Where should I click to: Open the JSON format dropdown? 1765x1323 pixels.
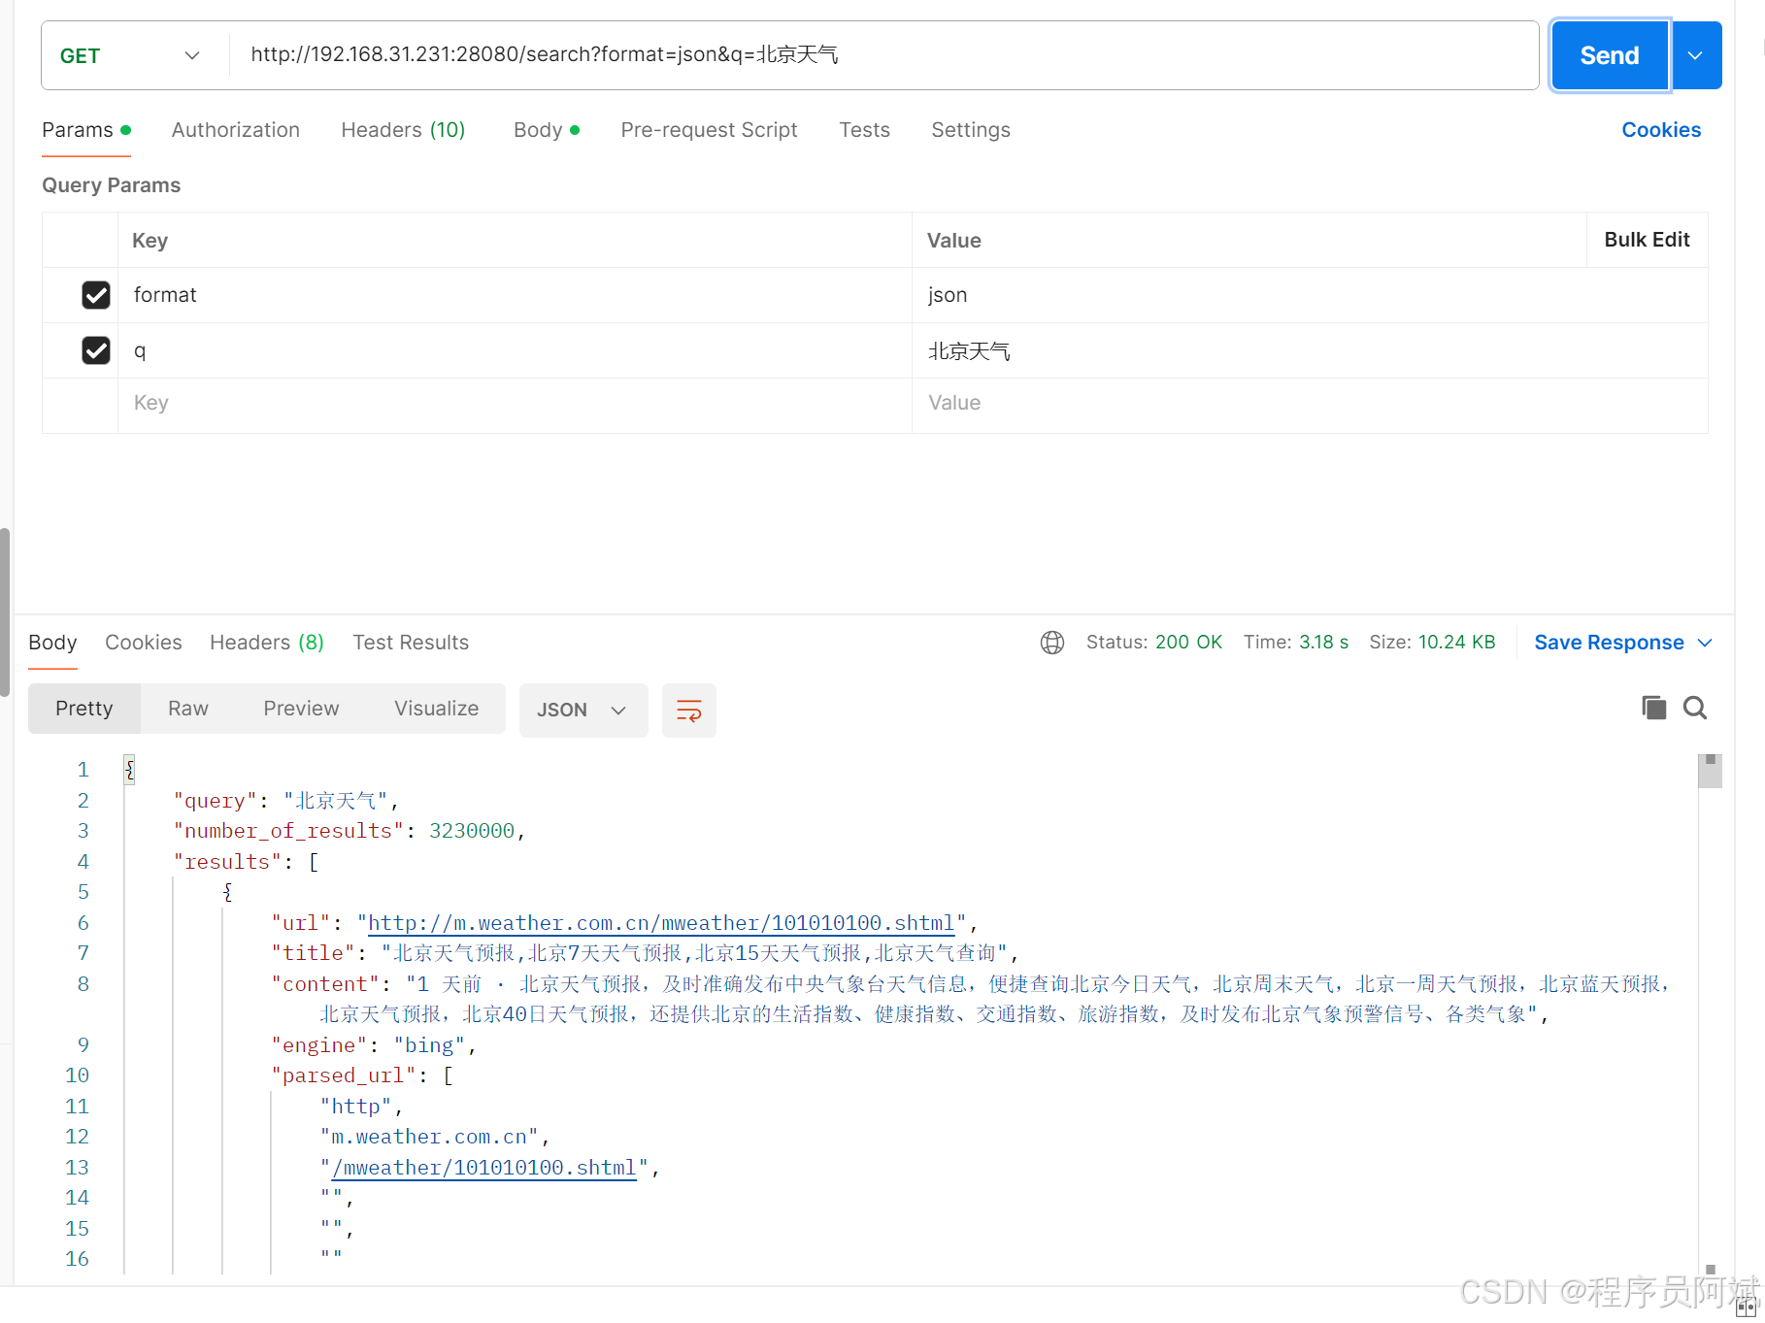click(583, 711)
